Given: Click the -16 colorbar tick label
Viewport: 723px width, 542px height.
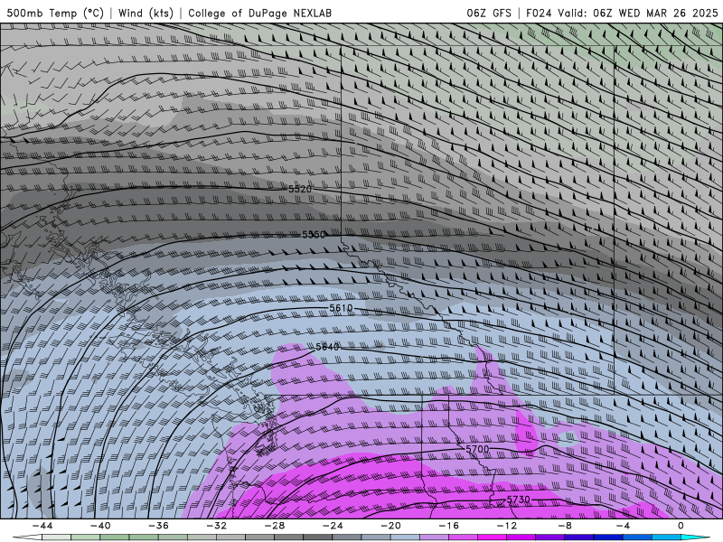Looking at the screenshot, I should [449, 526].
